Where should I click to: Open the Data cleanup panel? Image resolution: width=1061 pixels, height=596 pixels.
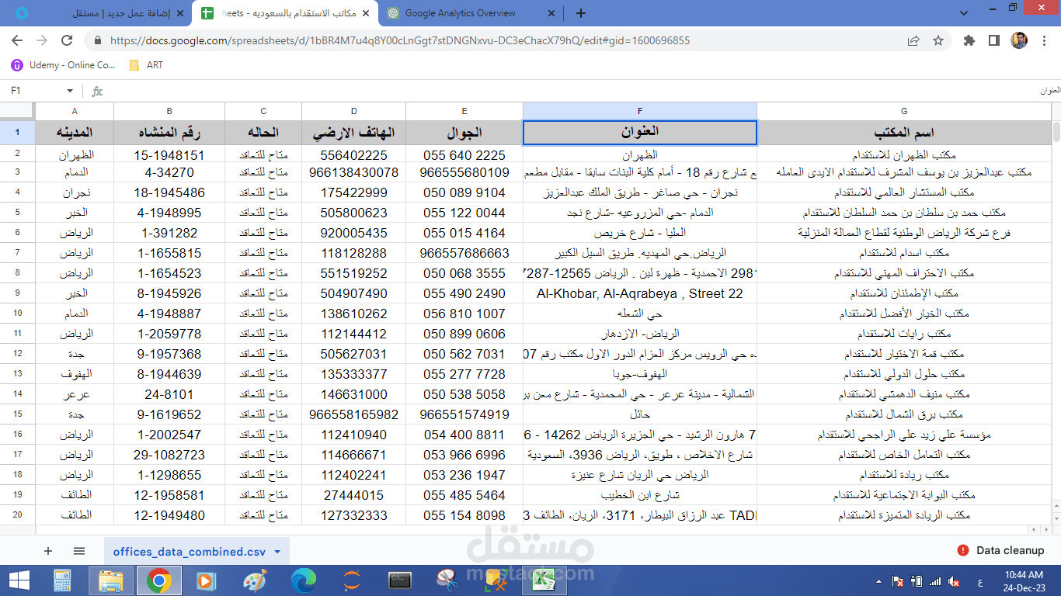click(1003, 551)
